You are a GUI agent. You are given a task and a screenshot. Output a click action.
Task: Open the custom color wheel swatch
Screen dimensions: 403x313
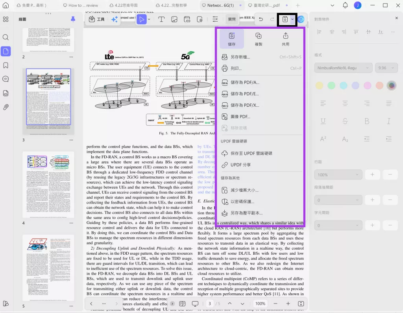[x=392, y=85]
